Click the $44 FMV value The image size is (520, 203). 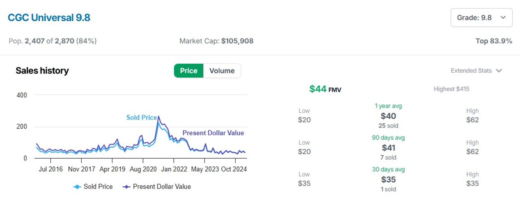tap(325, 89)
